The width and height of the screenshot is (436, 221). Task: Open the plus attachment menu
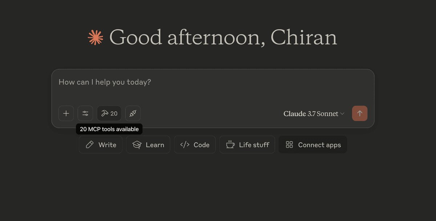coord(66,113)
